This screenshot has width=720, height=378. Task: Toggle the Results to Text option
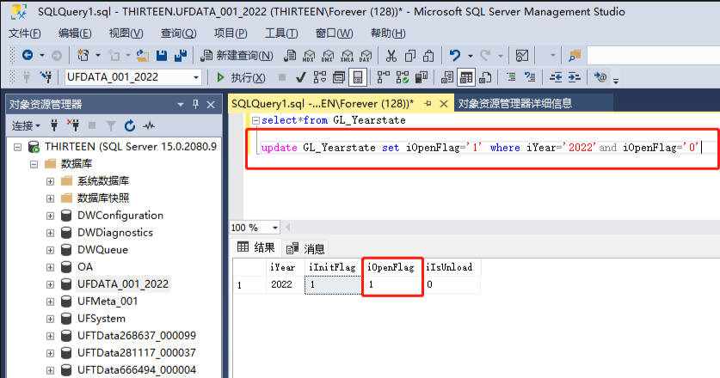(447, 77)
